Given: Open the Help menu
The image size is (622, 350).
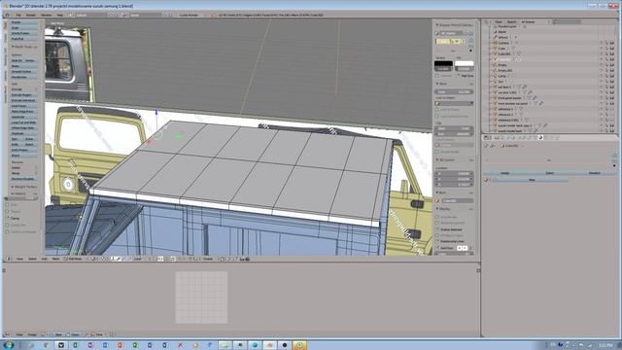Looking at the screenshot, I should pyautogui.click(x=60, y=15).
